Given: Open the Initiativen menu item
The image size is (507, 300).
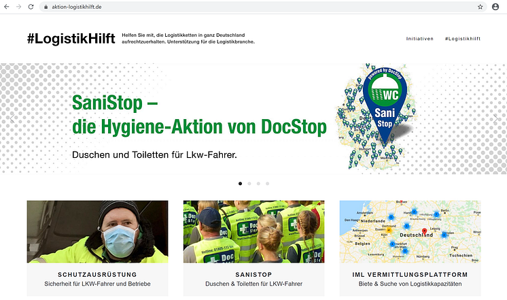Looking at the screenshot, I should [x=420, y=39].
